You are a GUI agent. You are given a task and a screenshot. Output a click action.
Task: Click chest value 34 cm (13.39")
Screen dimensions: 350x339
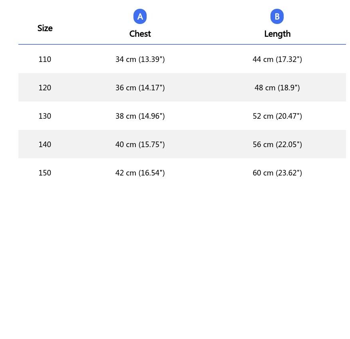pyautogui.click(x=140, y=60)
